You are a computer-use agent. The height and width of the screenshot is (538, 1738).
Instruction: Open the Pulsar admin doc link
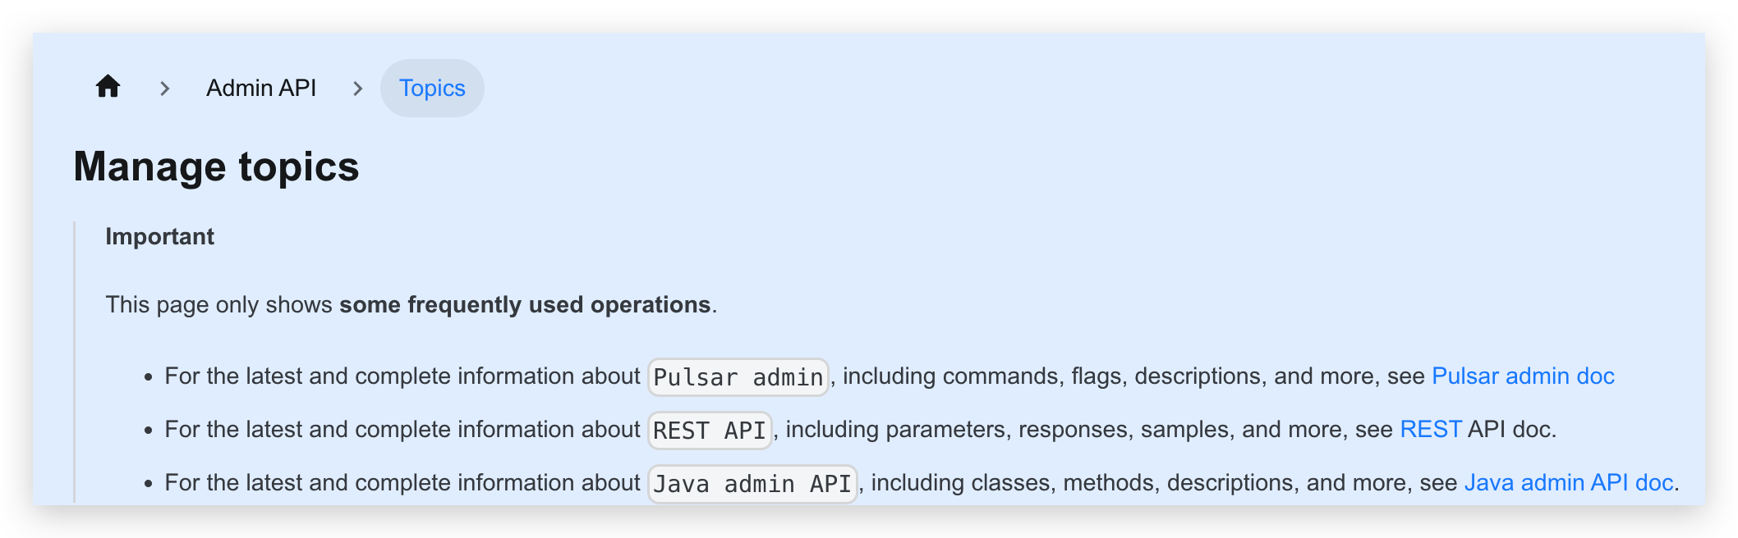coord(1523,376)
